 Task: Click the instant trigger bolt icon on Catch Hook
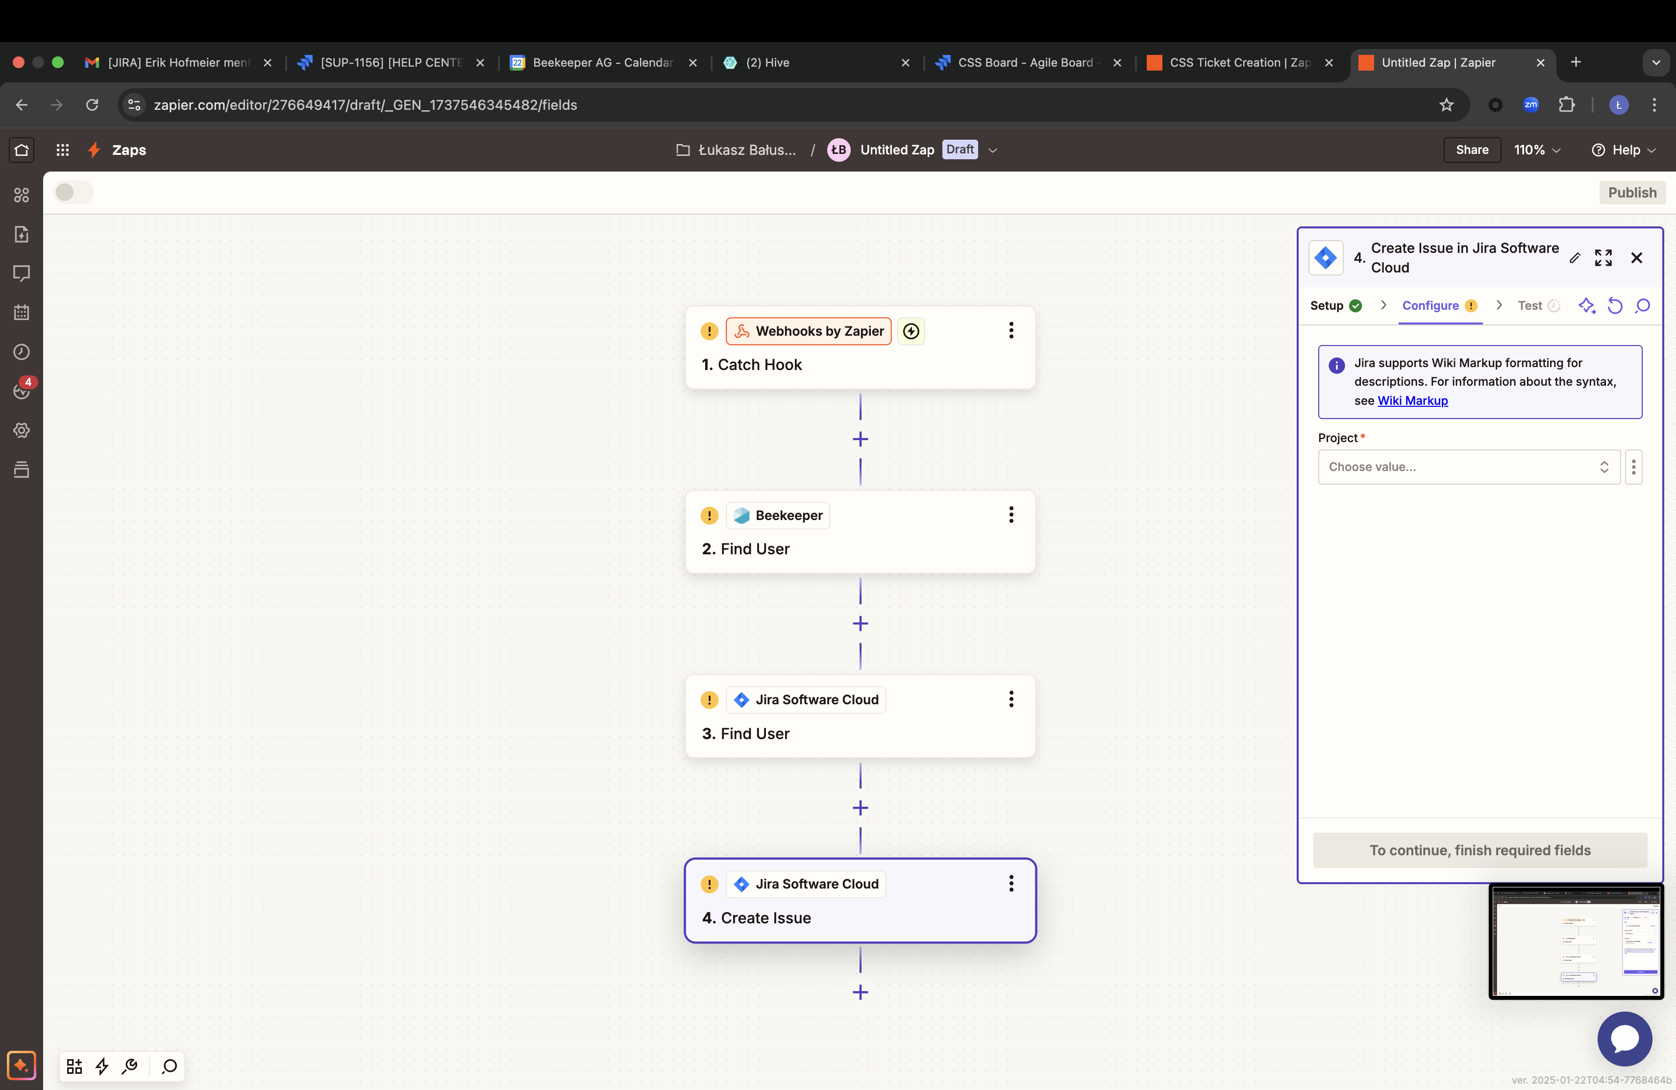tap(911, 331)
